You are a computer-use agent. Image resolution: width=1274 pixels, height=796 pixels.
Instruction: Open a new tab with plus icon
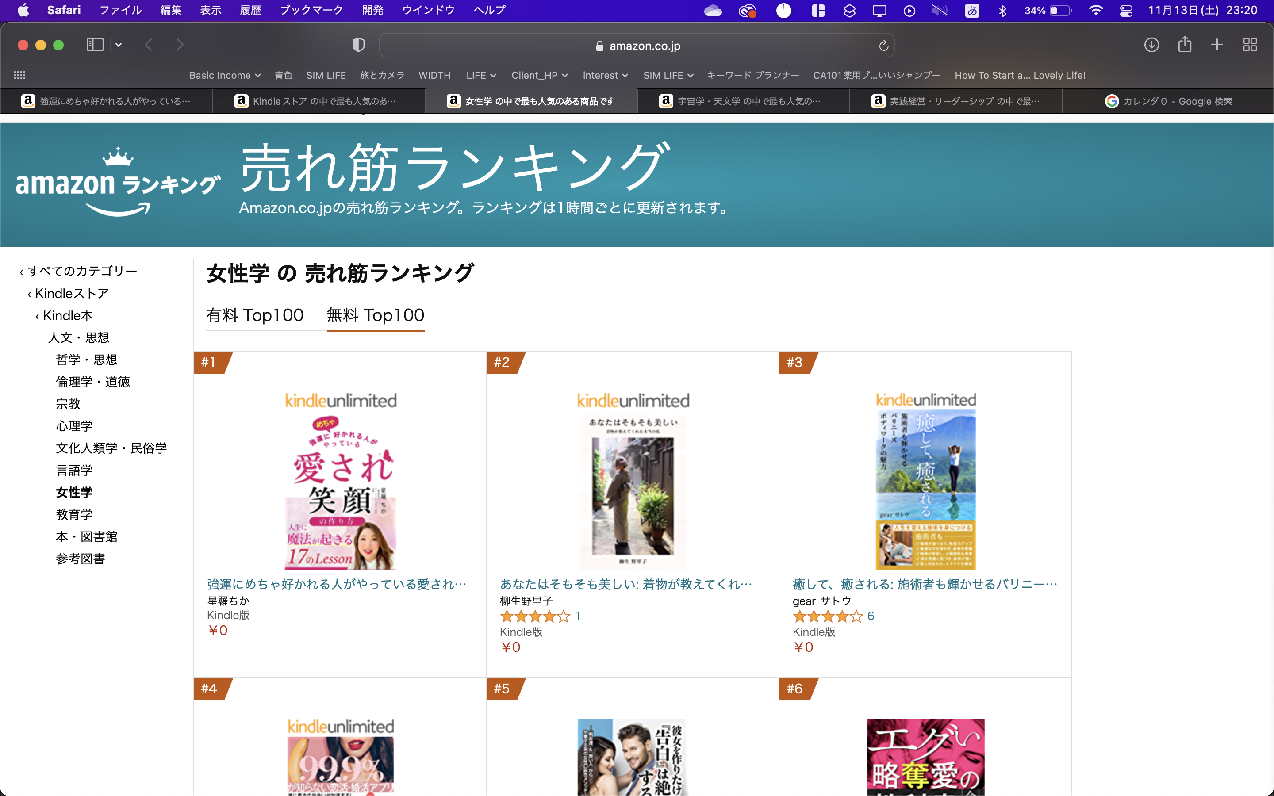1217,45
